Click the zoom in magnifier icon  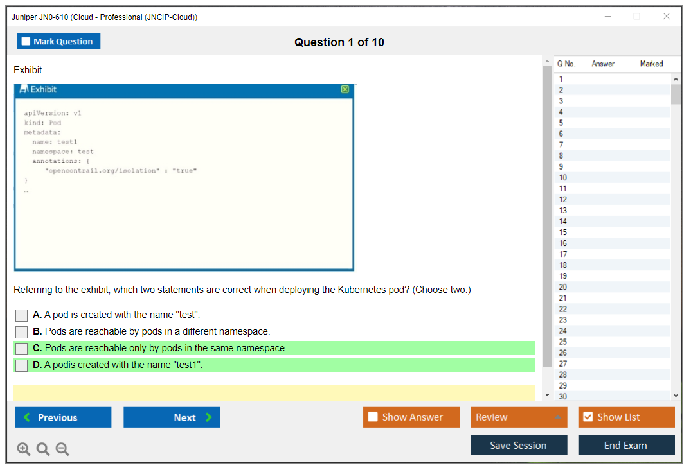(23, 450)
